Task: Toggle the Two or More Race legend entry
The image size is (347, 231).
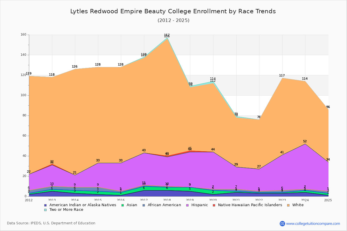Action: click(63, 210)
